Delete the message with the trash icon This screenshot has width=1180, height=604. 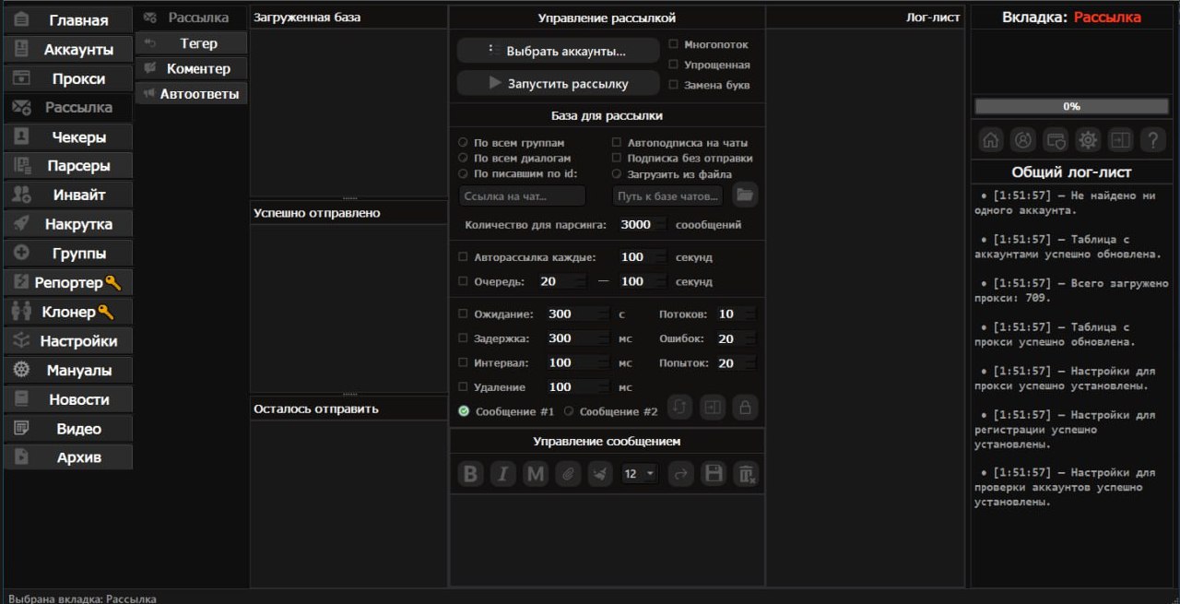pyautogui.click(x=745, y=474)
